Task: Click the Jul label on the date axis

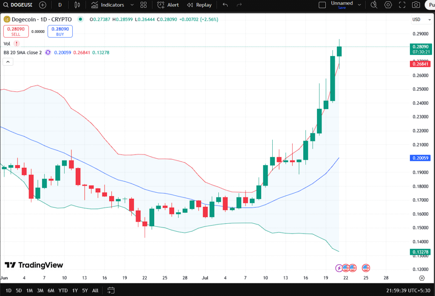Action: (x=205, y=278)
